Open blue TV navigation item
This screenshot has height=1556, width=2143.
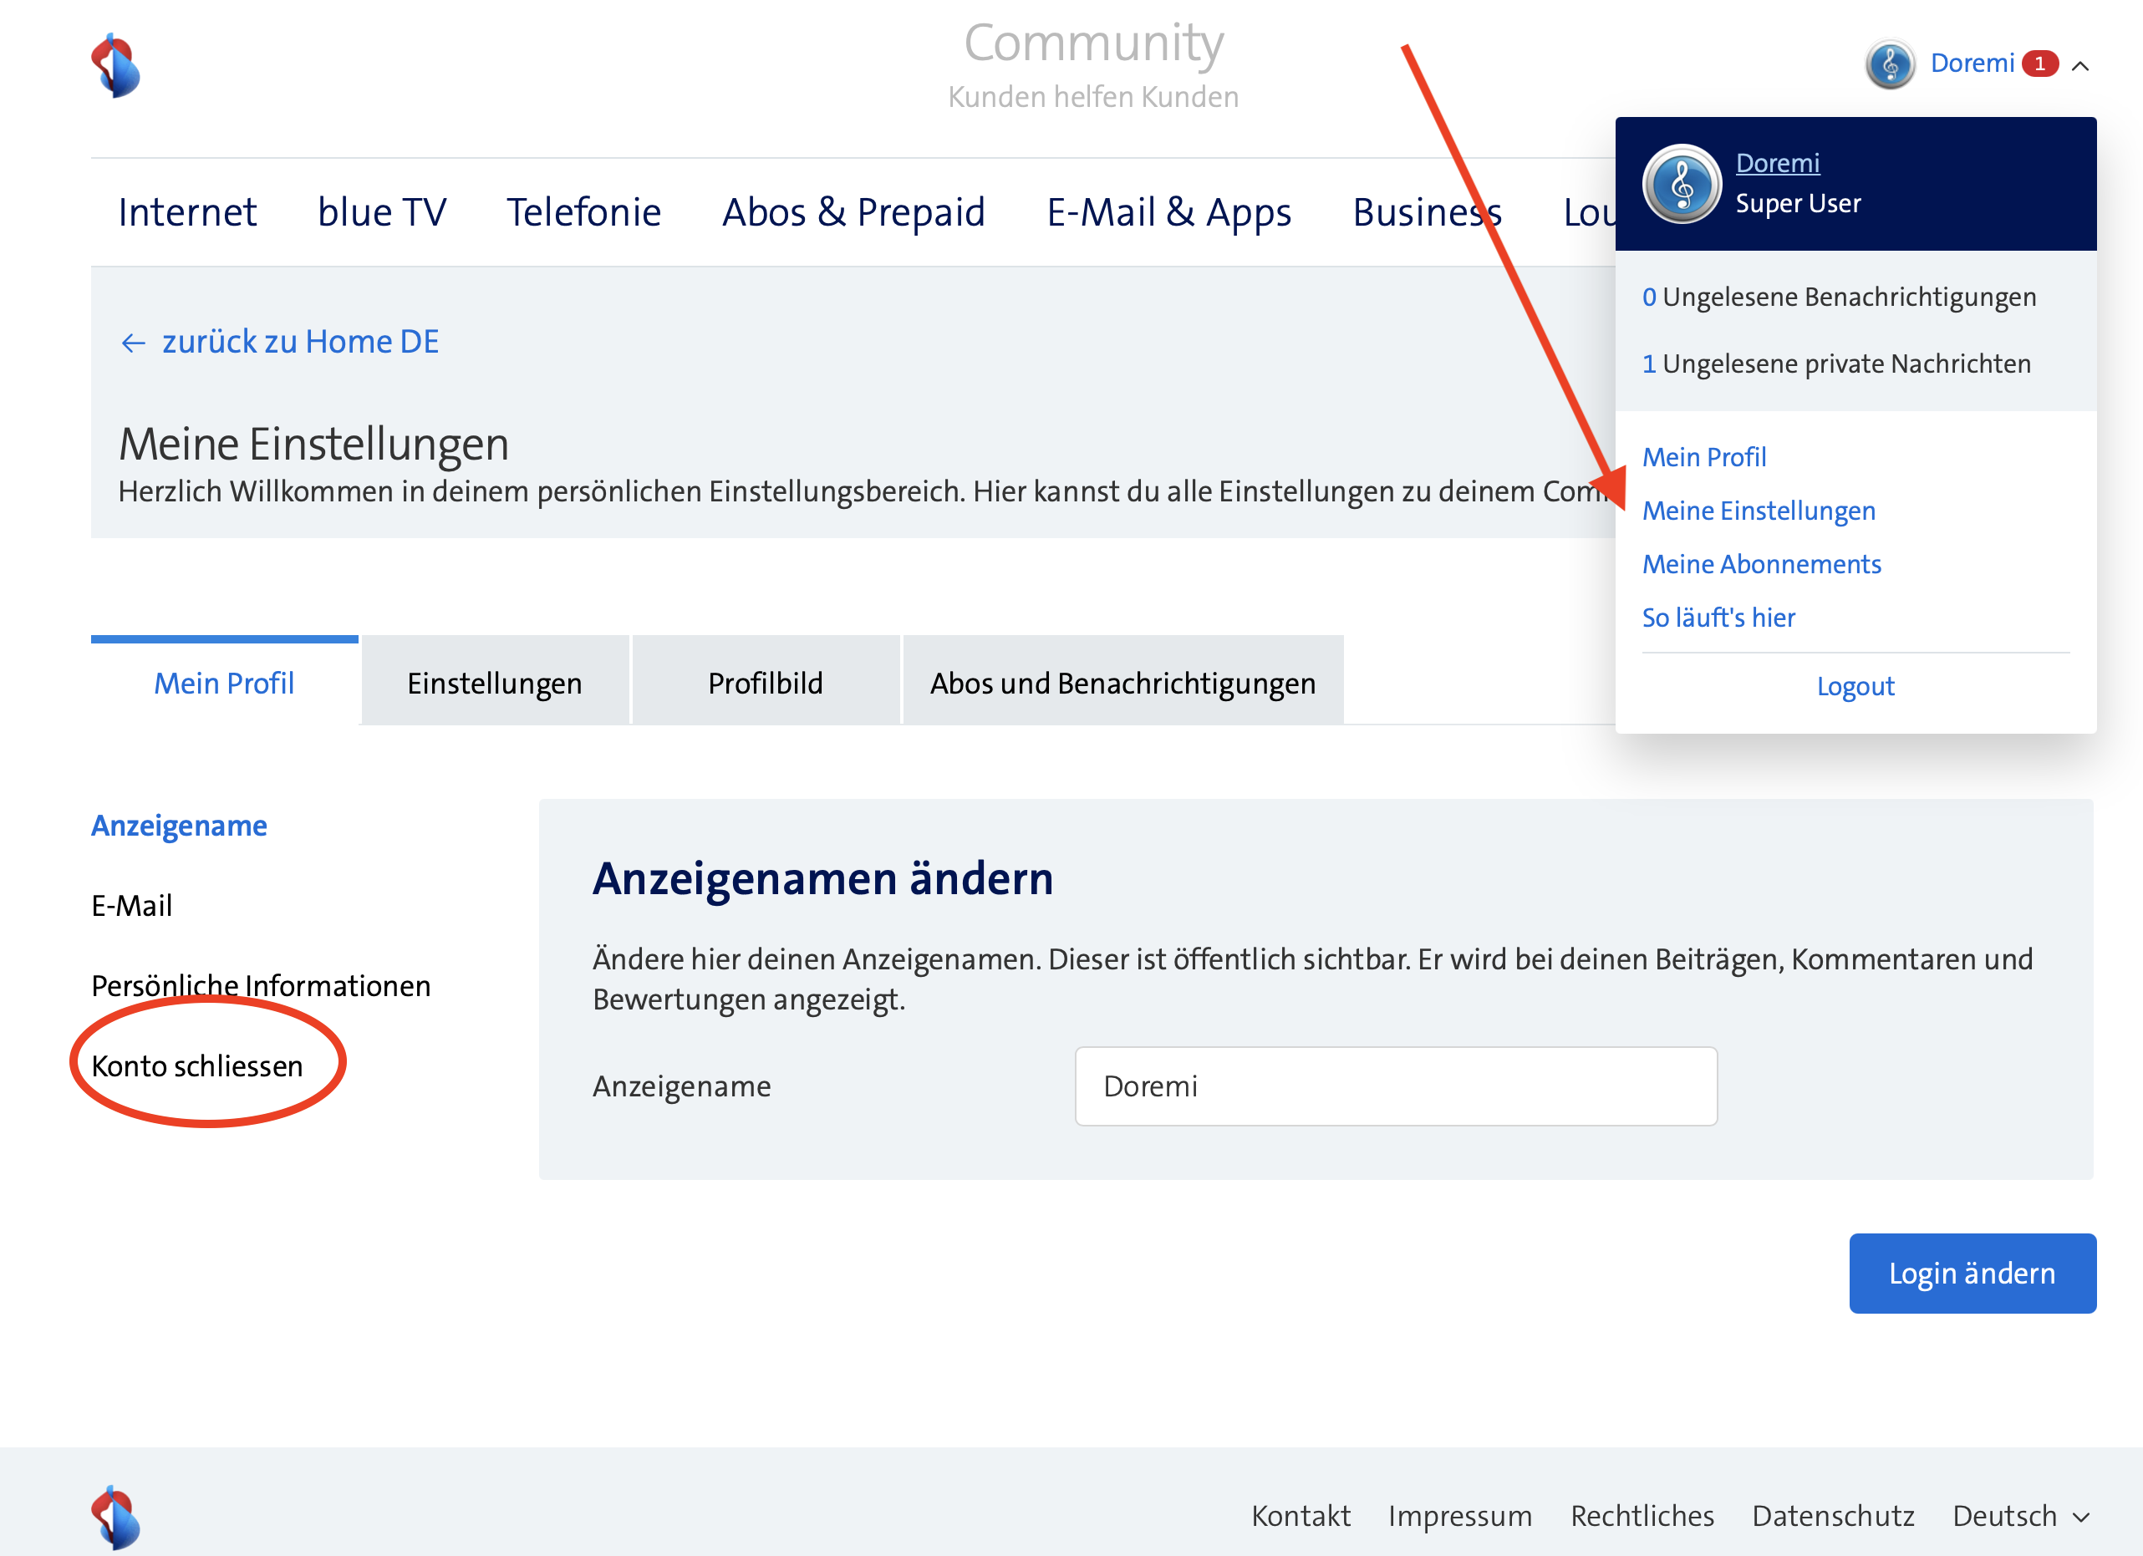[382, 212]
